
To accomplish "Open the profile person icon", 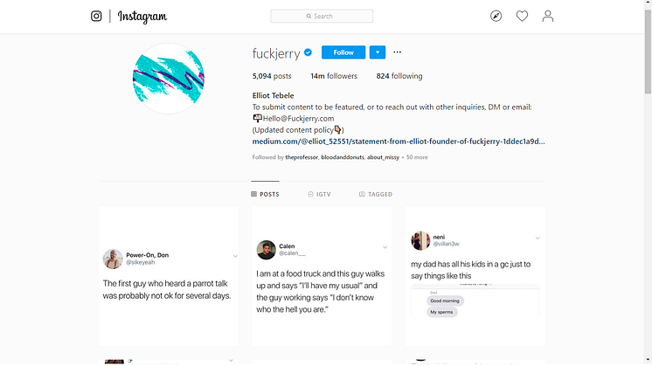I will pos(548,17).
